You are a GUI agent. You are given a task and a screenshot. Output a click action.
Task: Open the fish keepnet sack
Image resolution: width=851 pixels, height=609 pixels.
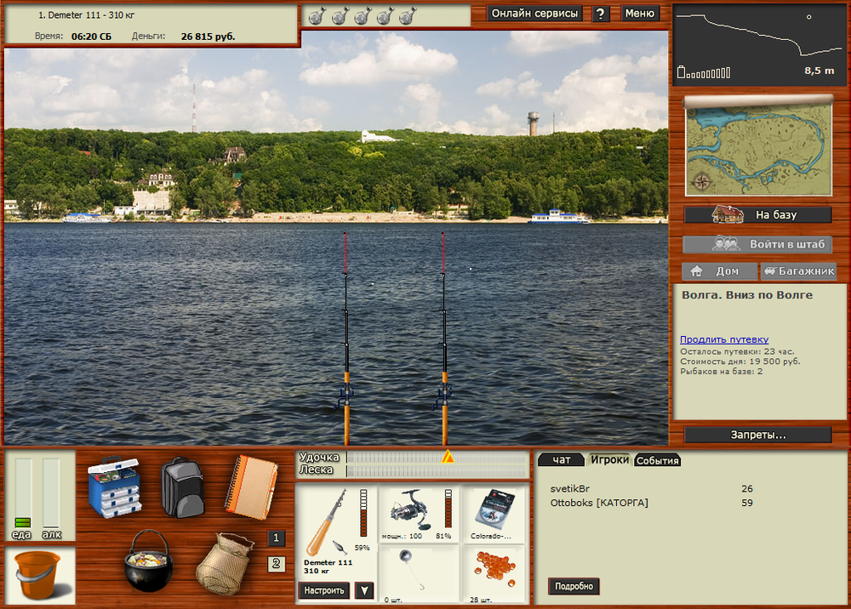click(x=224, y=564)
